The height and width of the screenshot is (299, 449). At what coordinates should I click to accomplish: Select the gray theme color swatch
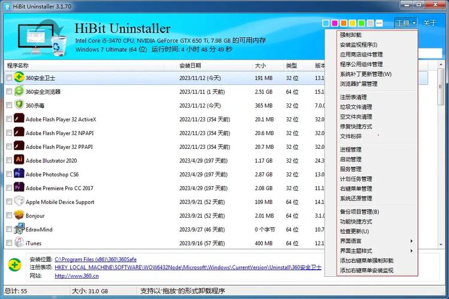pos(370,23)
